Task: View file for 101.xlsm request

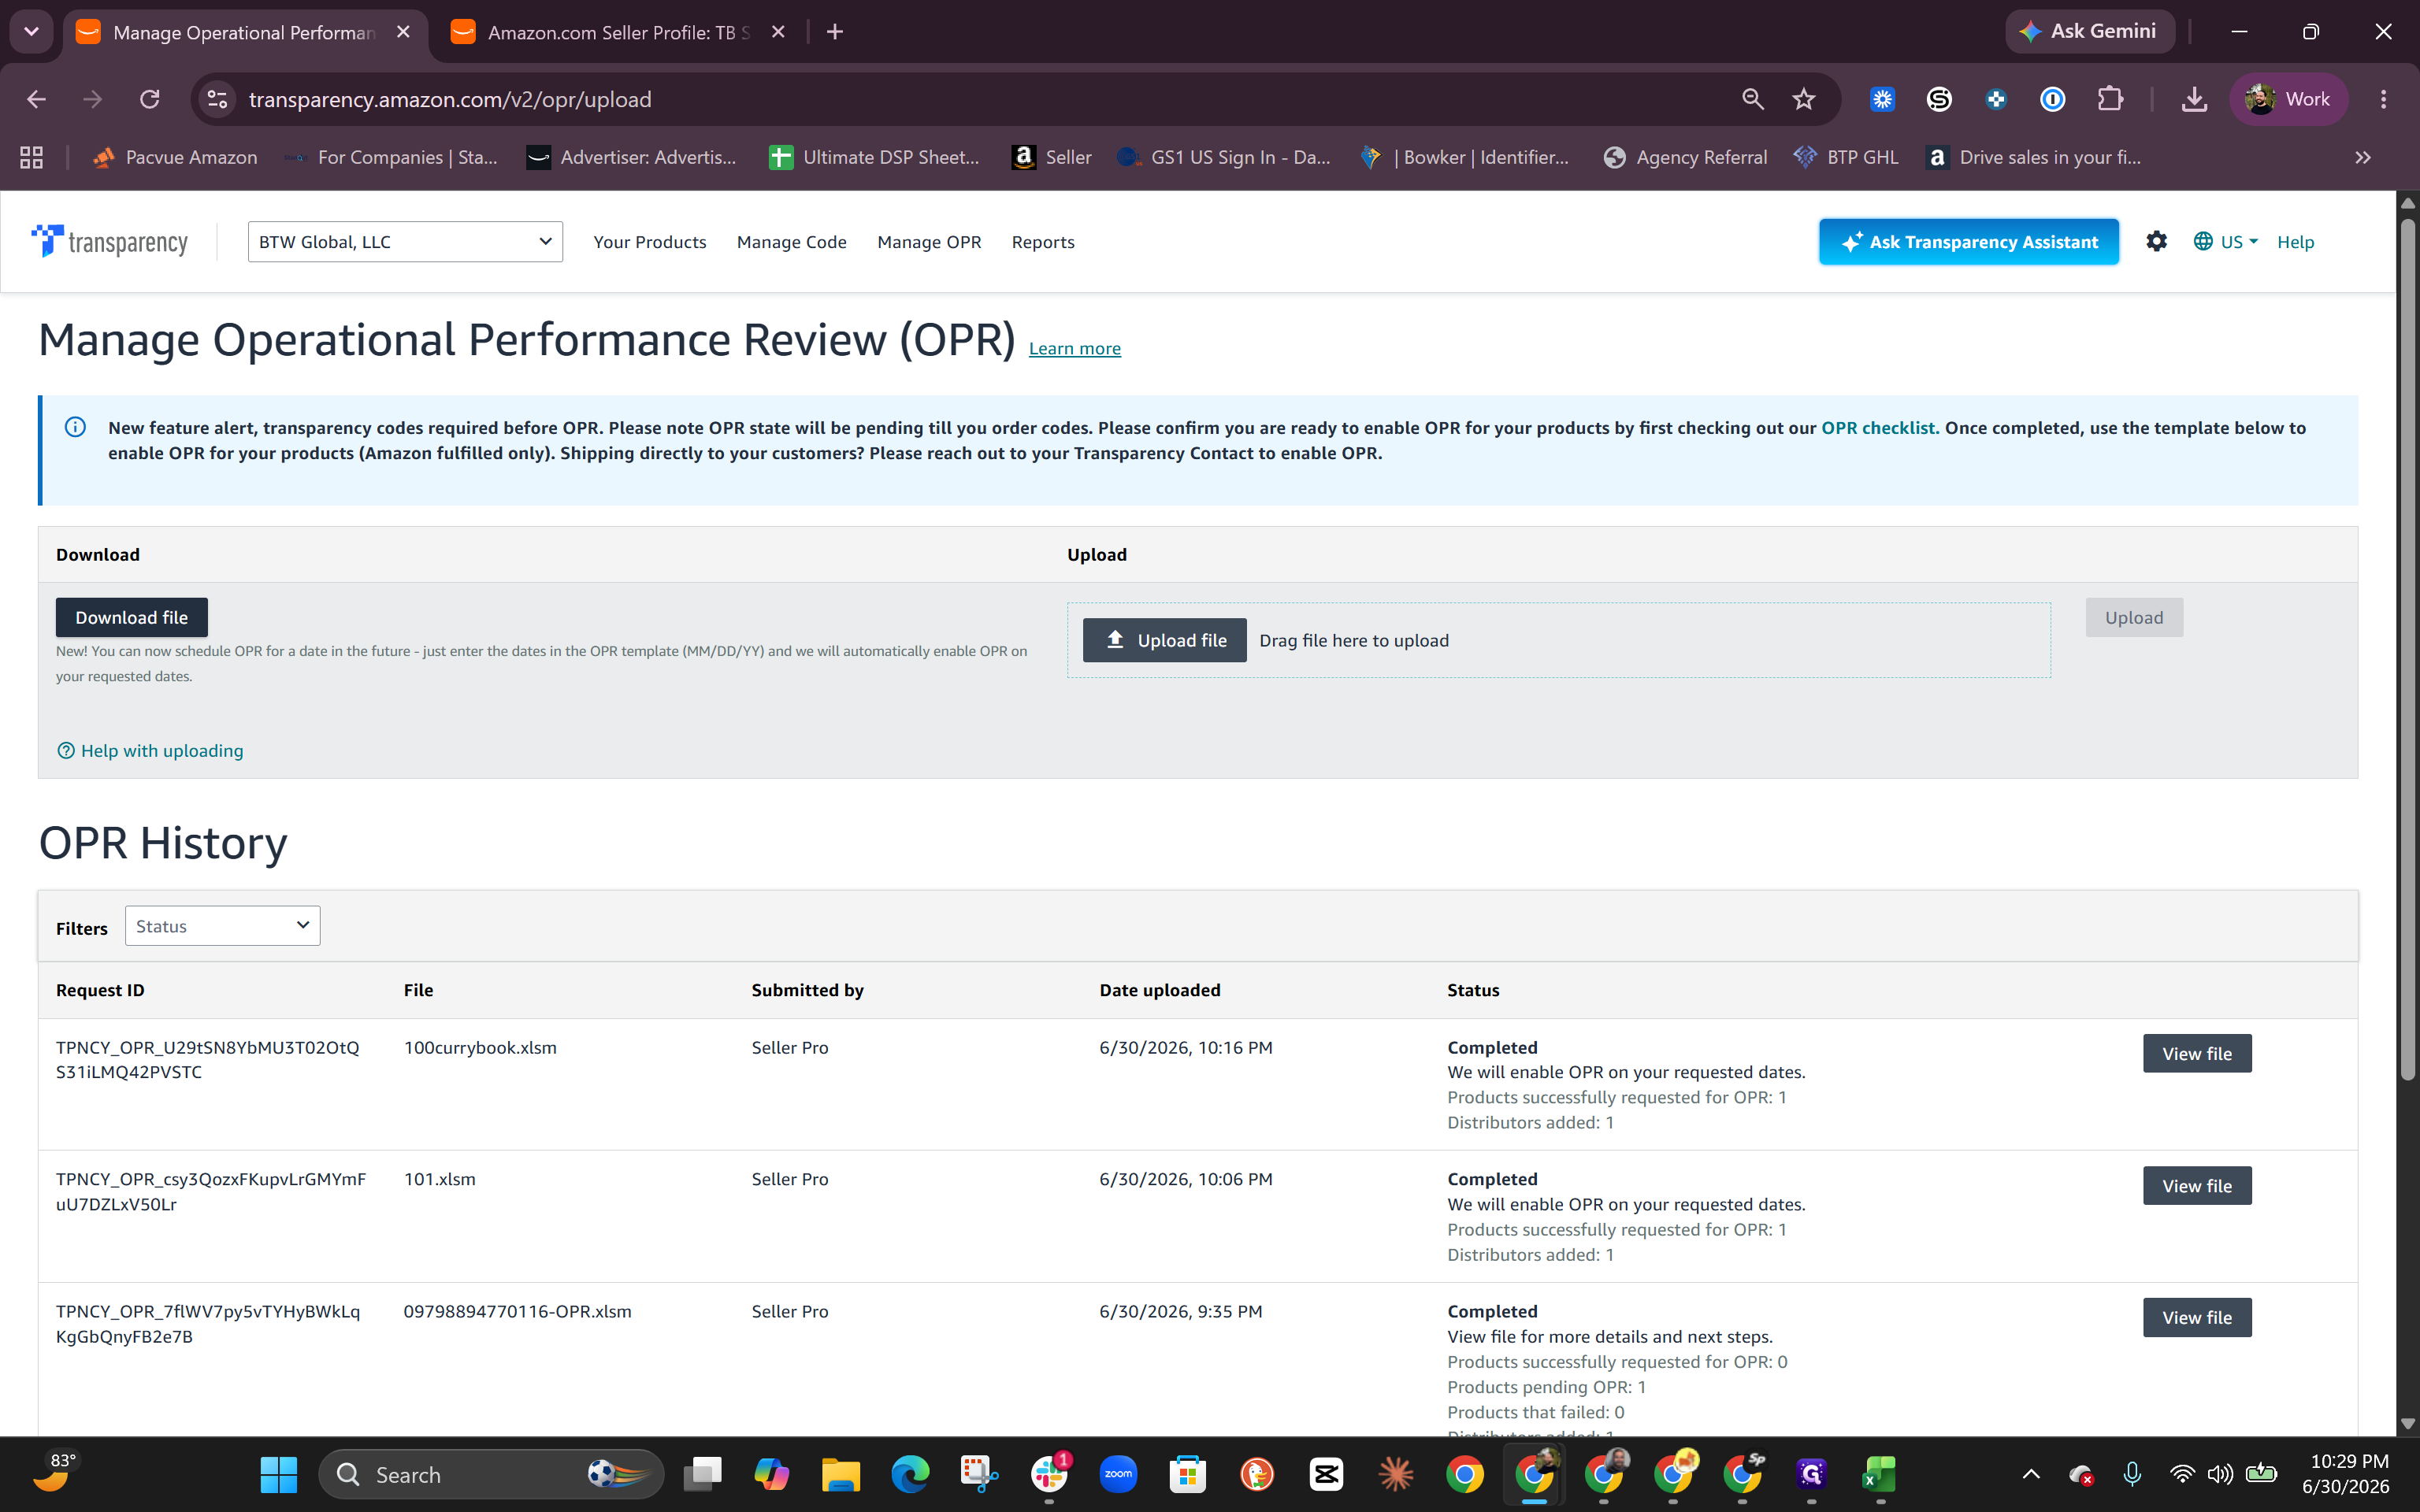Action: pos(2196,1185)
